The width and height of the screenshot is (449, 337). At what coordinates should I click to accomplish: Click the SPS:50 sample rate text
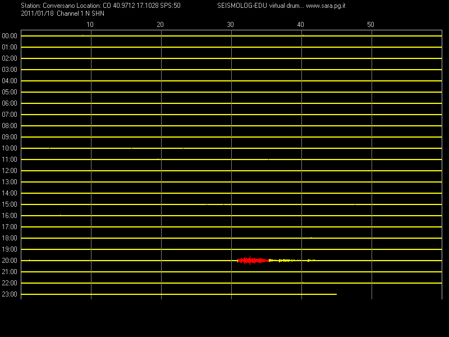tap(171, 6)
